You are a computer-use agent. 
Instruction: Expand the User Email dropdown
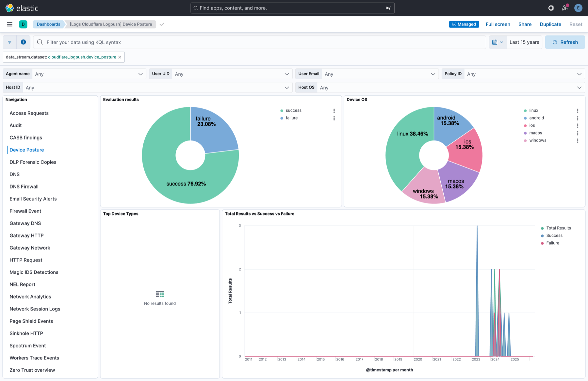click(x=380, y=74)
